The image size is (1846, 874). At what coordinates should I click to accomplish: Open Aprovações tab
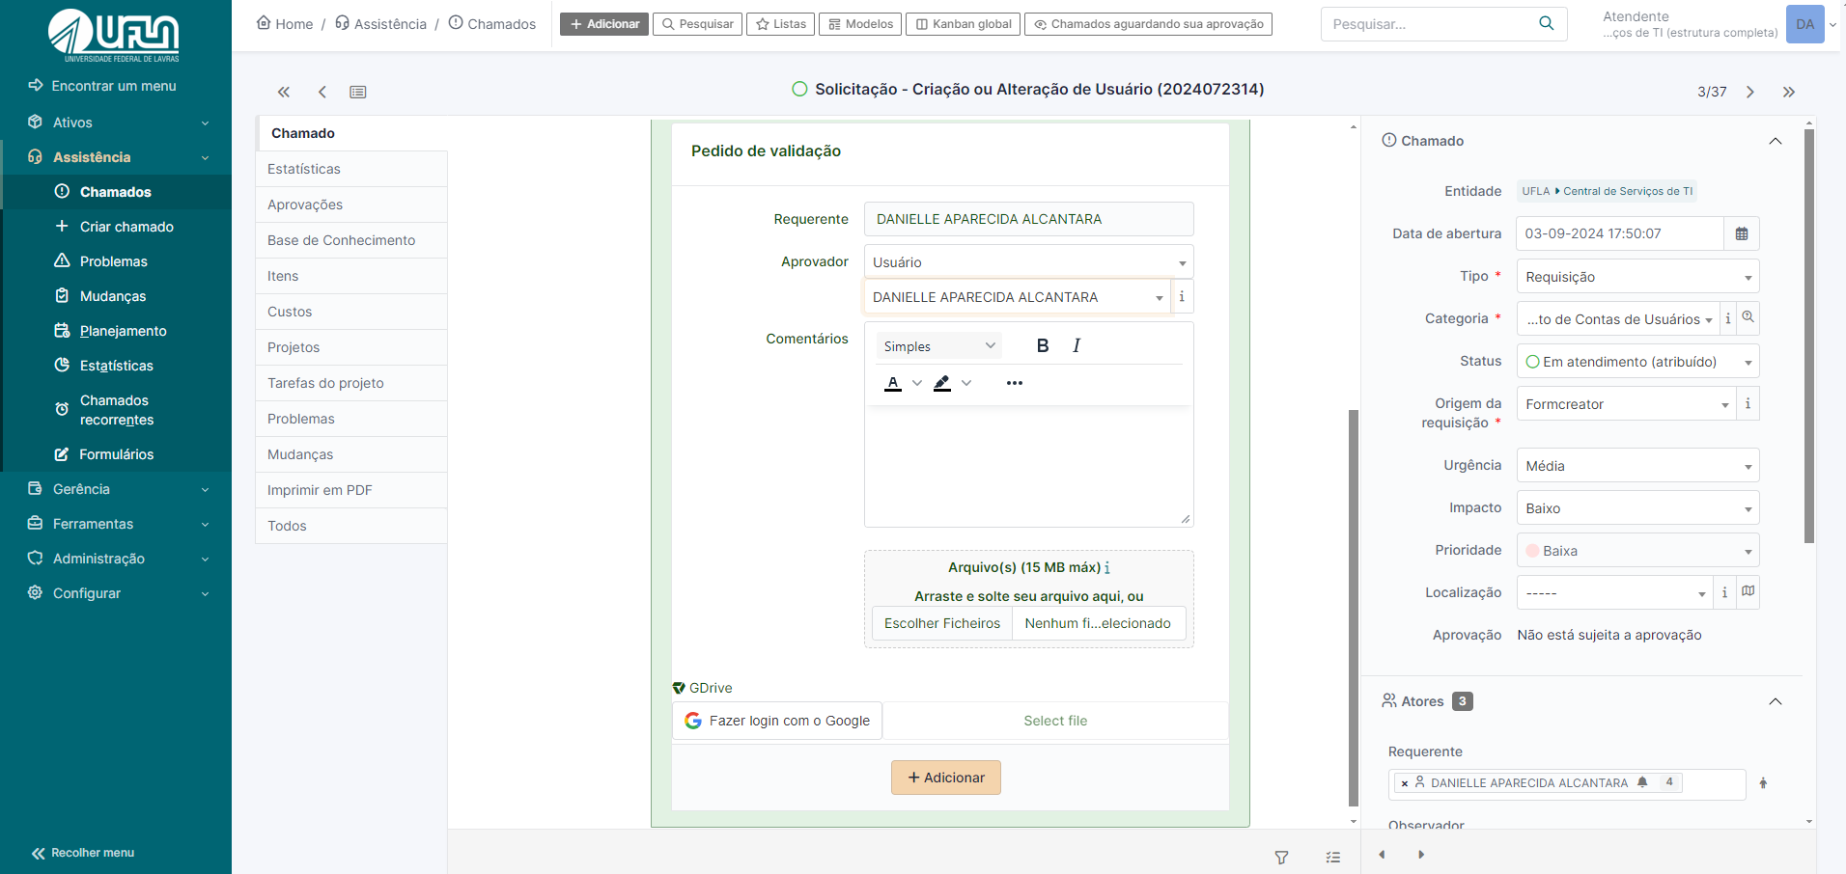[x=351, y=205]
